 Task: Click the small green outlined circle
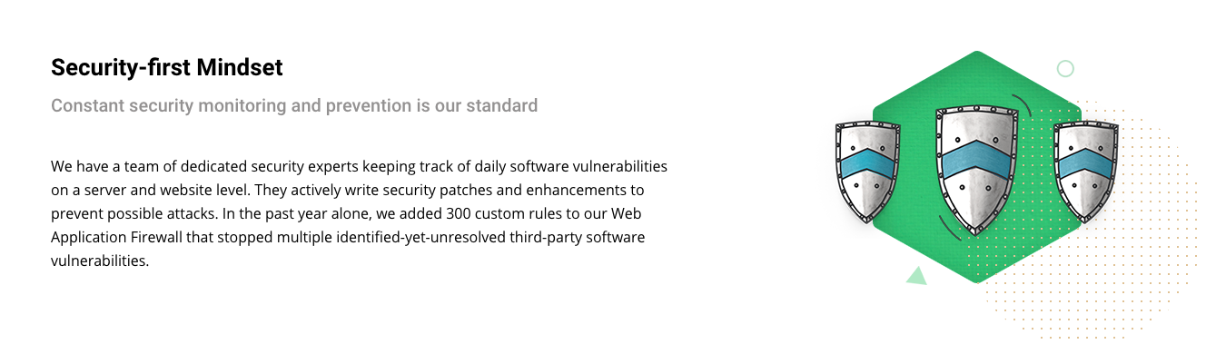click(1065, 69)
